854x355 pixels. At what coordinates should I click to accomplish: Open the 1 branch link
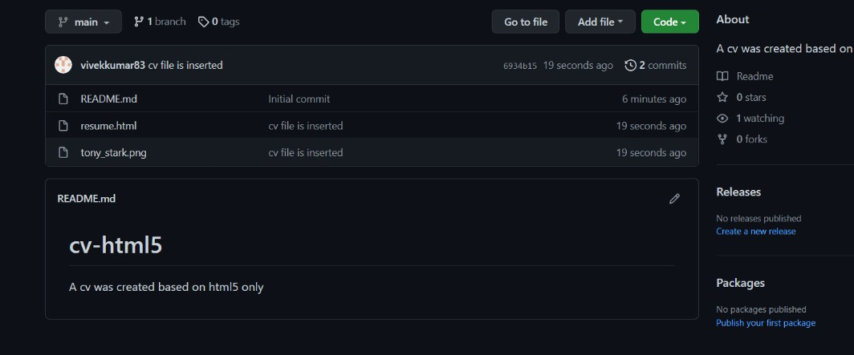tap(160, 22)
